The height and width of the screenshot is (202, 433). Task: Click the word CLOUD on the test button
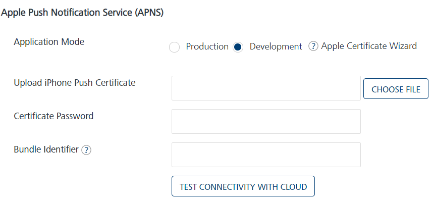click(293, 187)
